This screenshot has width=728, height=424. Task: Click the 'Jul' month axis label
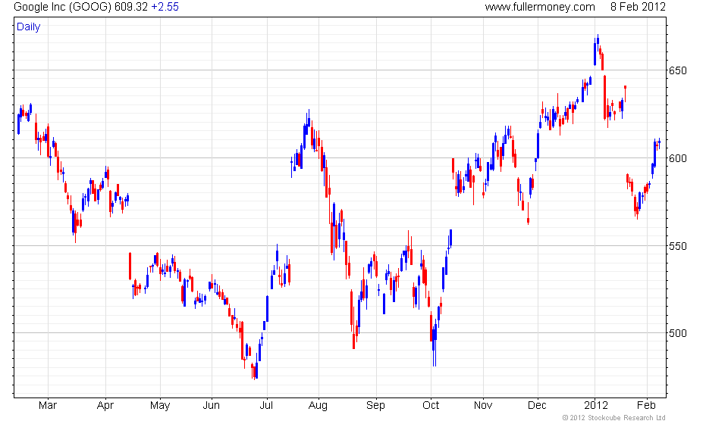[266, 406]
